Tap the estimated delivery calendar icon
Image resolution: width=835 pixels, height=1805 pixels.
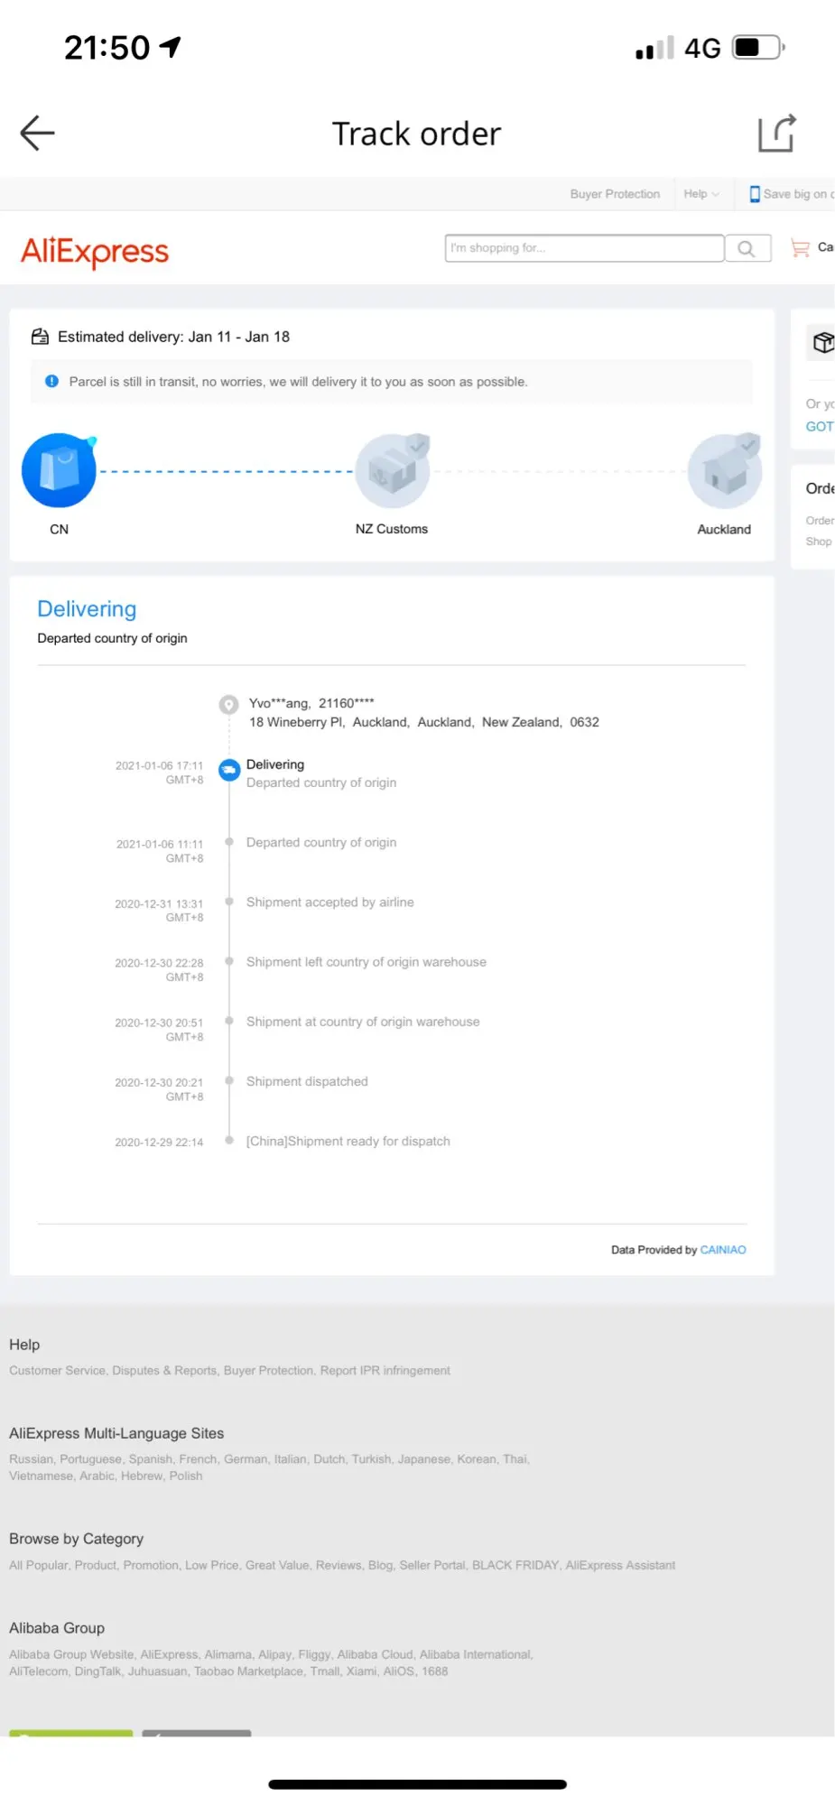[x=40, y=337]
